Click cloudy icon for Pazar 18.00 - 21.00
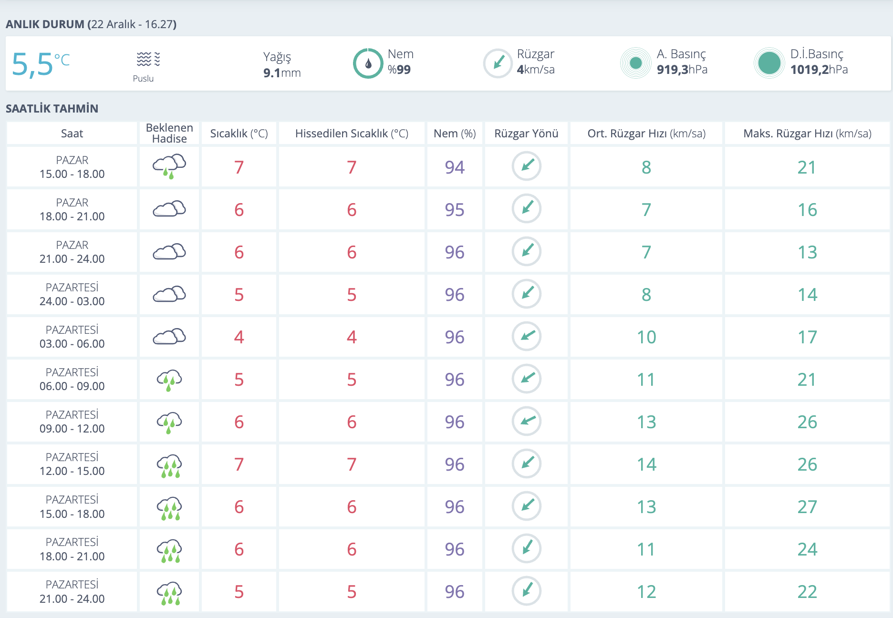The height and width of the screenshot is (618, 893). click(x=169, y=209)
